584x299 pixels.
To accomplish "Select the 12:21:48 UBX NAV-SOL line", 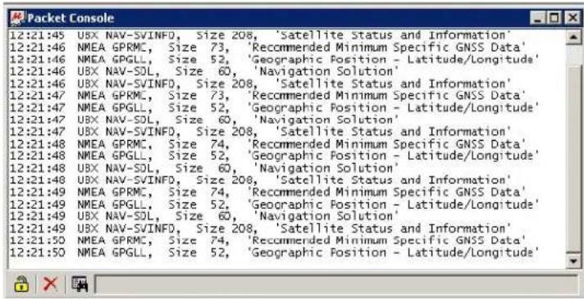I will click(204, 168).
